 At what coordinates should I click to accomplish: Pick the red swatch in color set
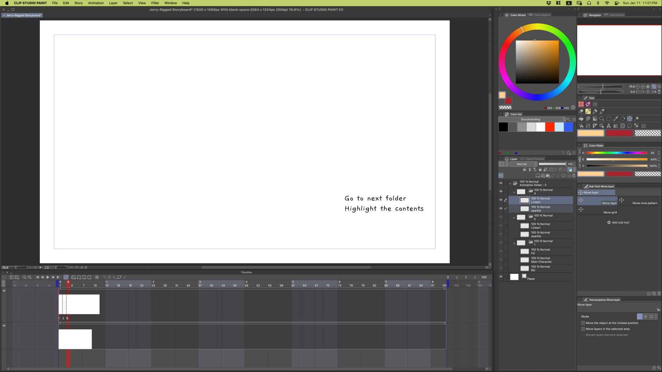coord(550,127)
